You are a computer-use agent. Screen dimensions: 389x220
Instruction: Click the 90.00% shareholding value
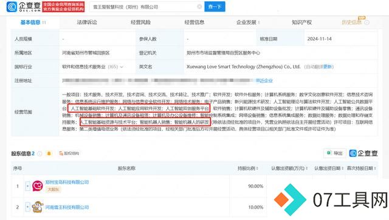point(255,186)
